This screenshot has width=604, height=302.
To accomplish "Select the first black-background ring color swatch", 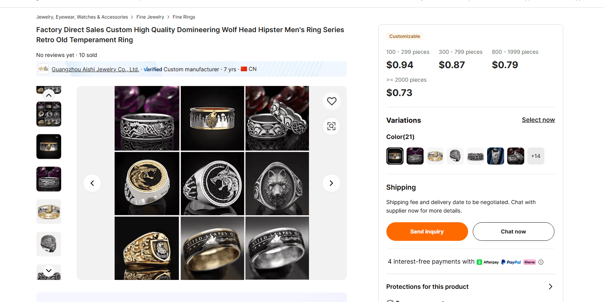I will [x=395, y=156].
